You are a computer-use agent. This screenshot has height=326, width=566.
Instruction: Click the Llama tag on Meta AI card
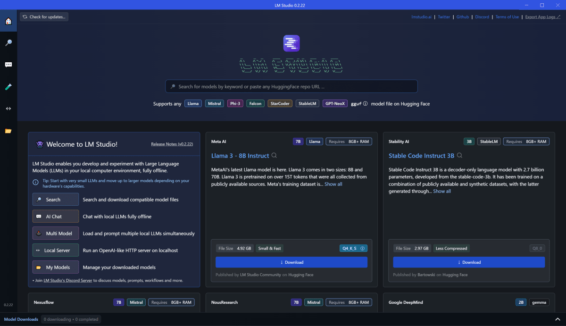pyautogui.click(x=315, y=142)
